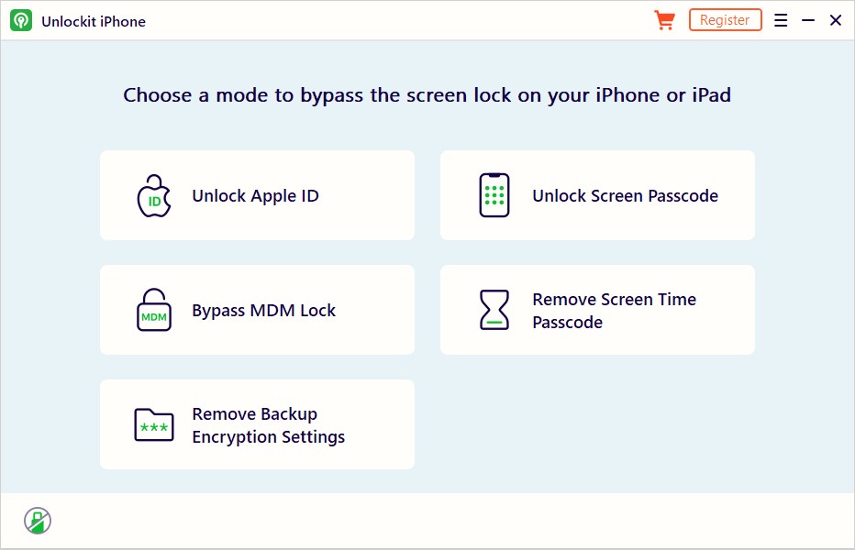The image size is (855, 550).
Task: Open the hamburger menu in title bar
Action: (781, 20)
